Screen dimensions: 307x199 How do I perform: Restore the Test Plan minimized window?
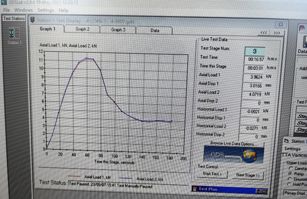coord(258,191)
